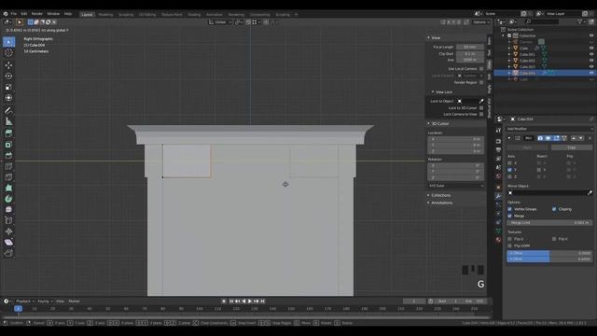Select the Annotate pencil tool
The height and width of the screenshot is (336, 597).
point(8,110)
